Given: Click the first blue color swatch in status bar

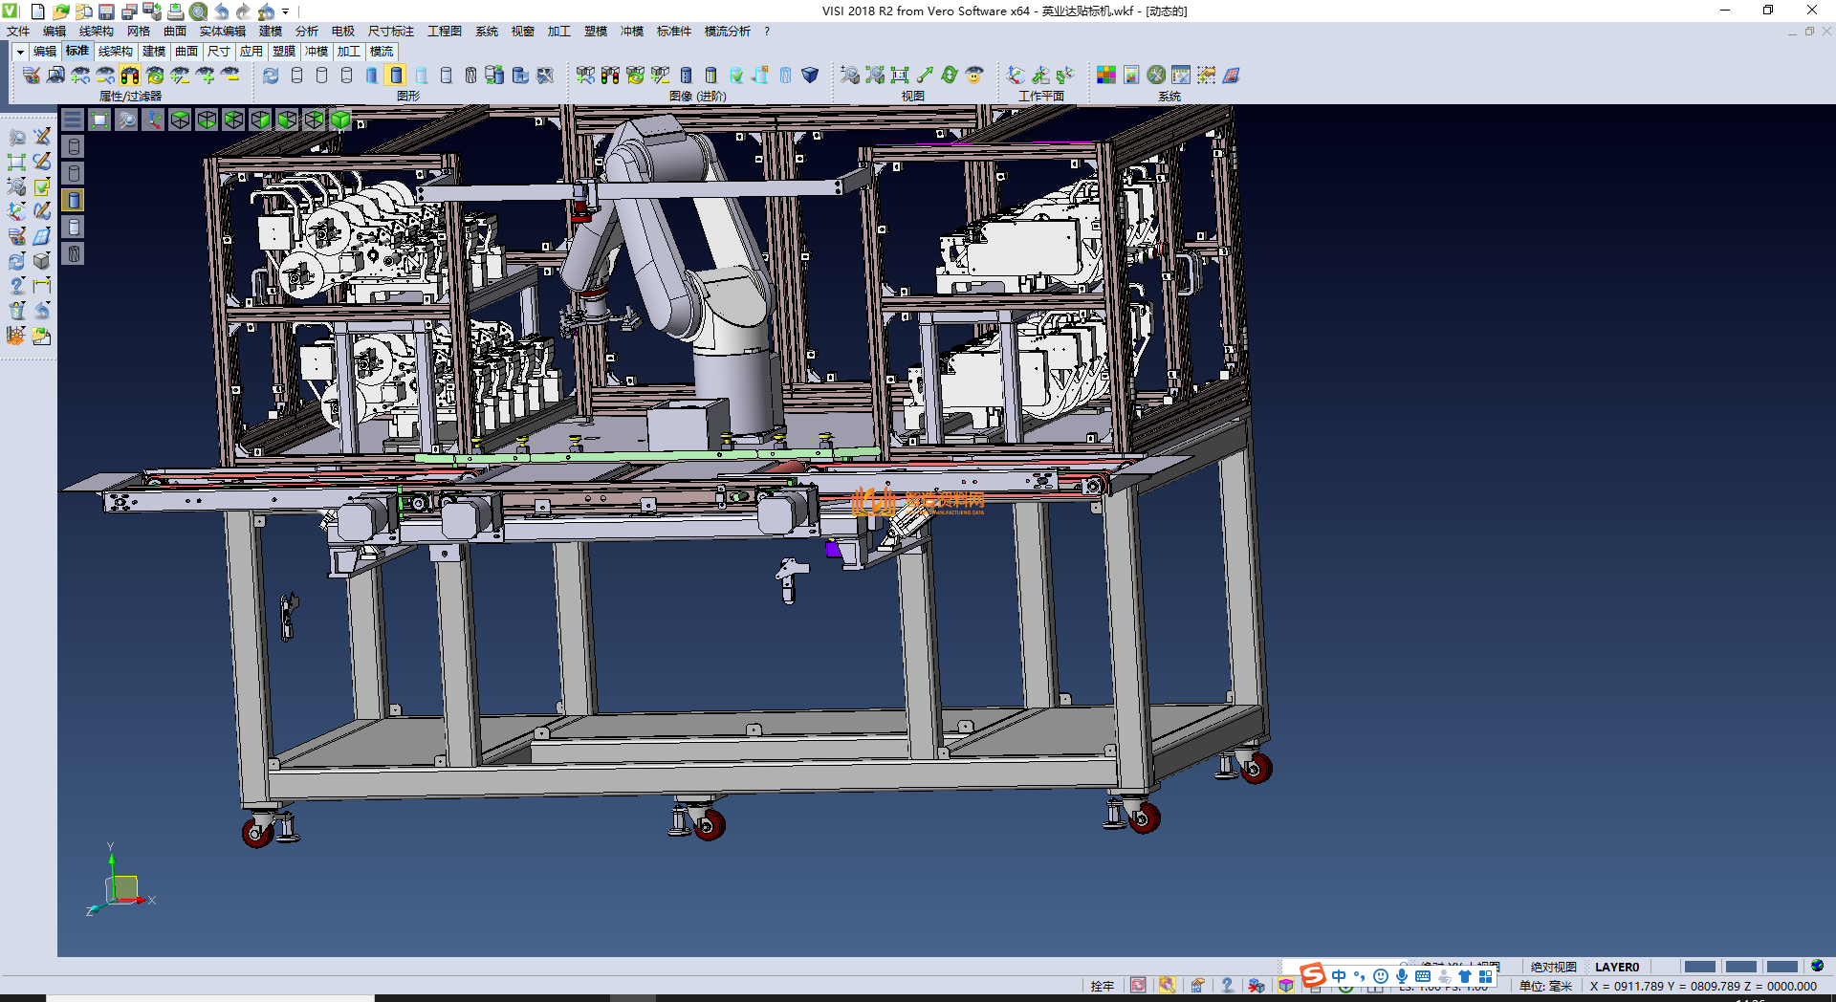Looking at the screenshot, I should 1699,967.
